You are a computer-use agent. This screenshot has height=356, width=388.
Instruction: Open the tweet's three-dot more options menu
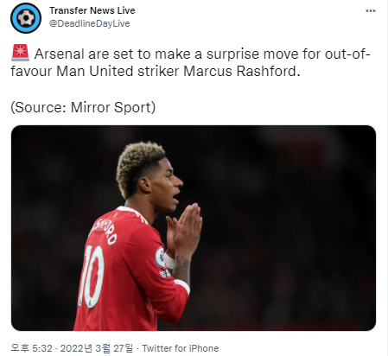tap(371, 11)
